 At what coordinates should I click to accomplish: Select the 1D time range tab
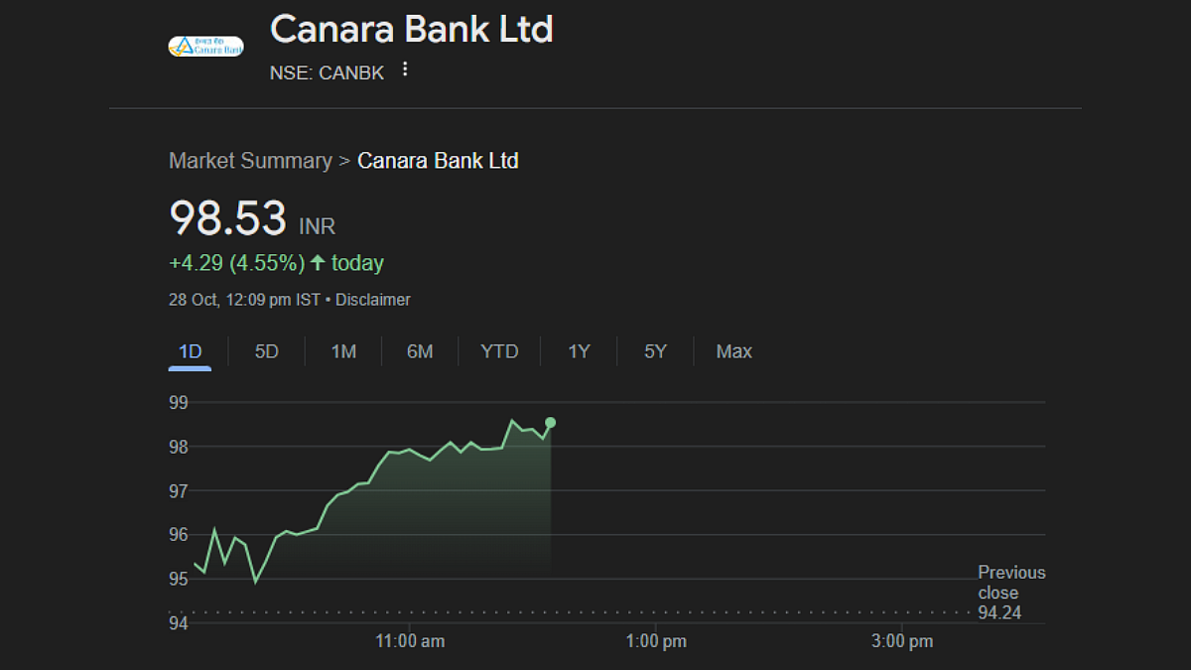tap(190, 351)
